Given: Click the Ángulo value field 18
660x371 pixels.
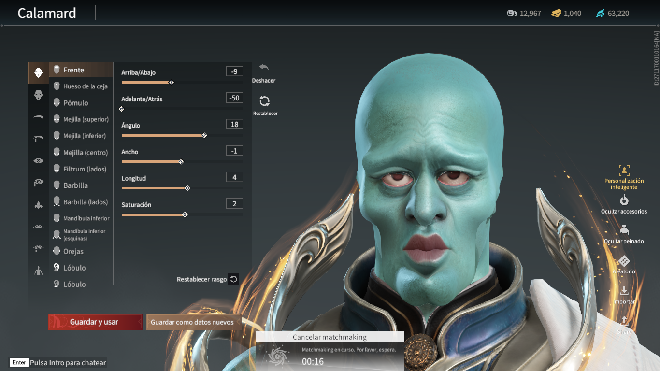Looking at the screenshot, I should pyautogui.click(x=234, y=125).
